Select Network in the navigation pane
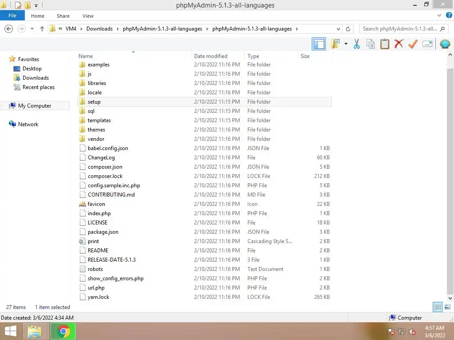Image resolution: width=454 pixels, height=340 pixels. point(28,124)
